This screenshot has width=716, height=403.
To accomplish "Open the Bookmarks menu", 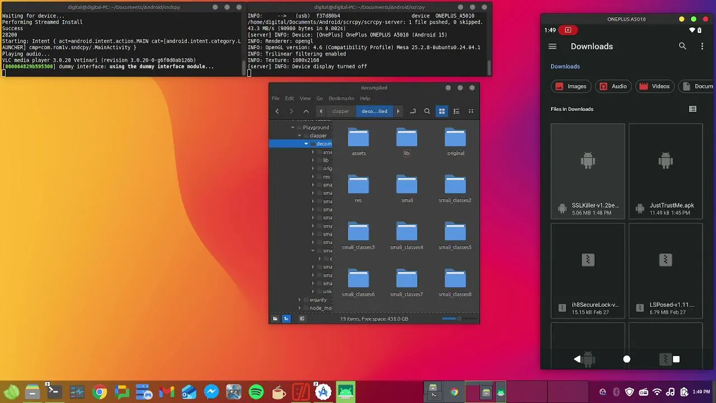I will 341,99.
